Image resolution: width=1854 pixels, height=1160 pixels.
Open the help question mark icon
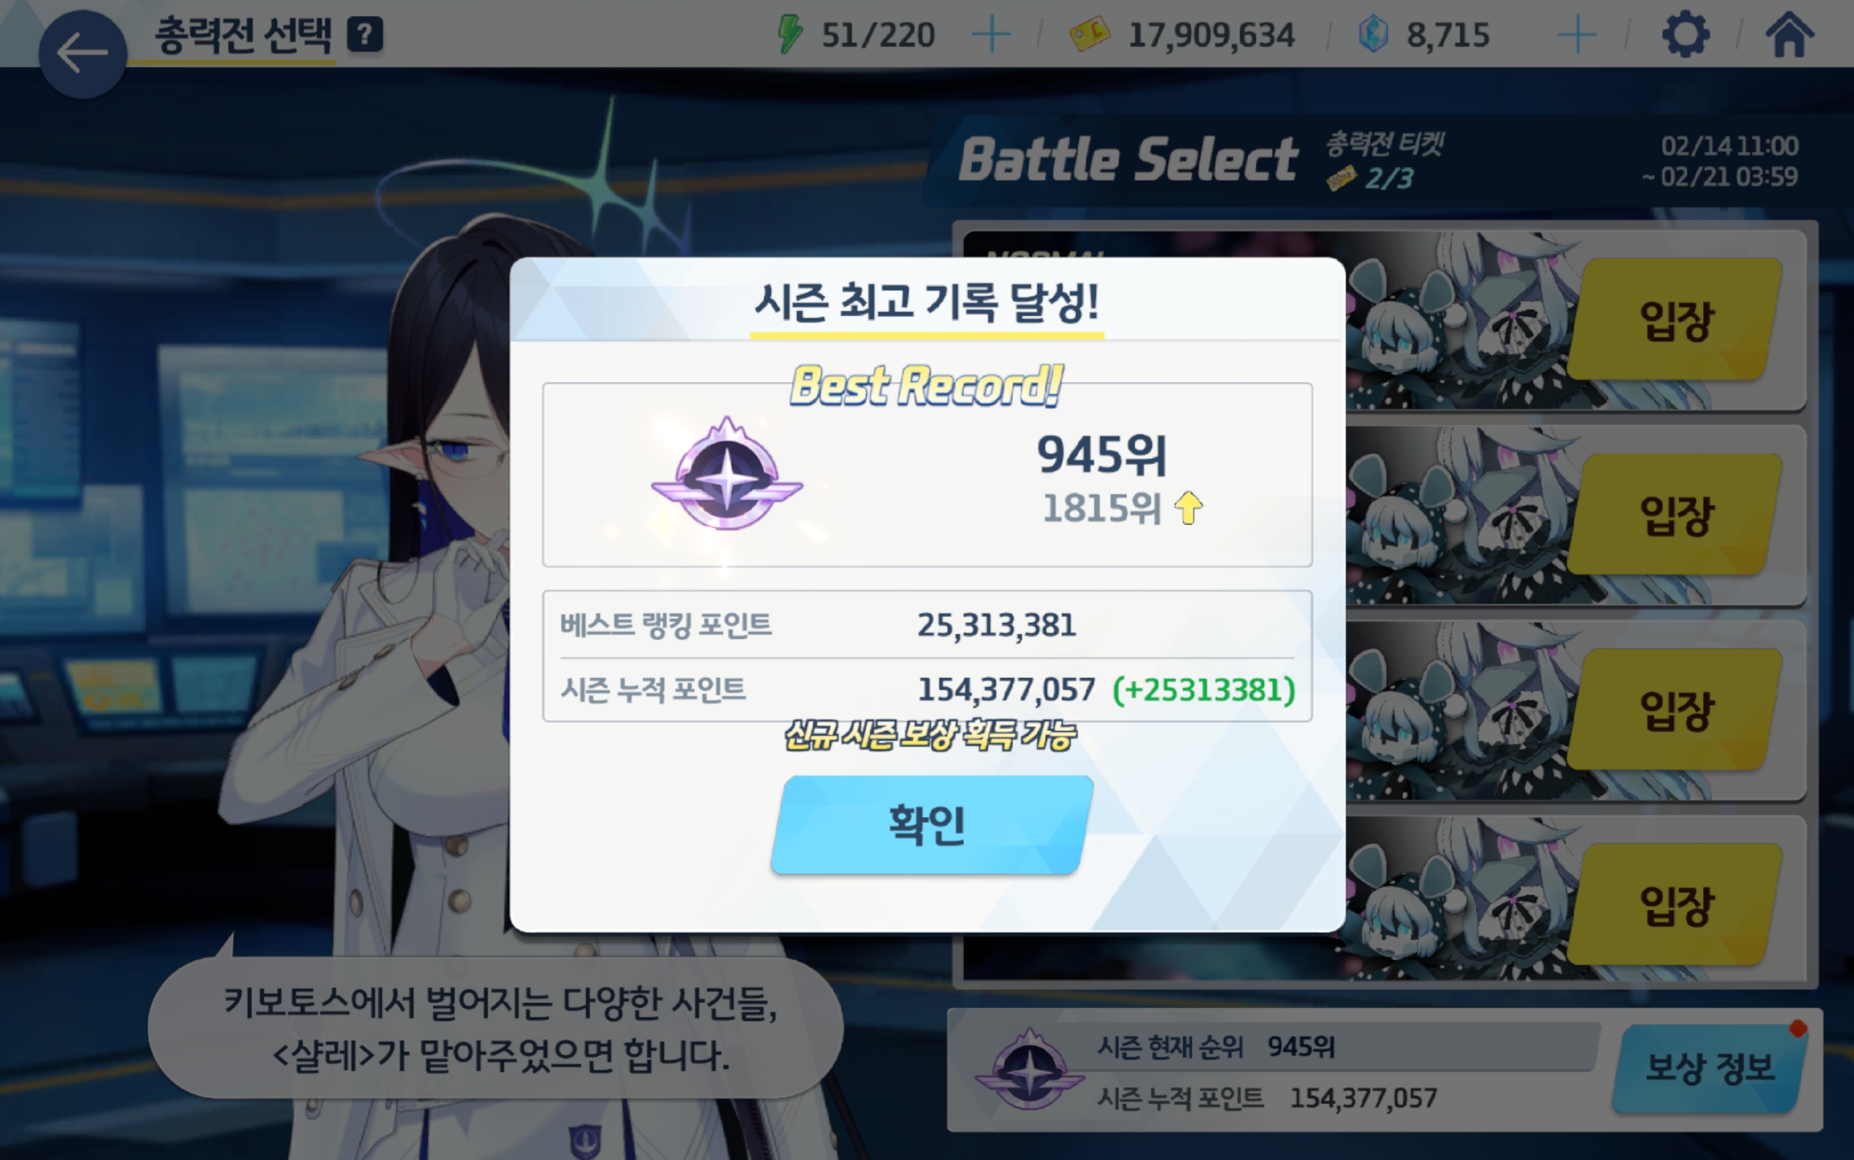(365, 34)
